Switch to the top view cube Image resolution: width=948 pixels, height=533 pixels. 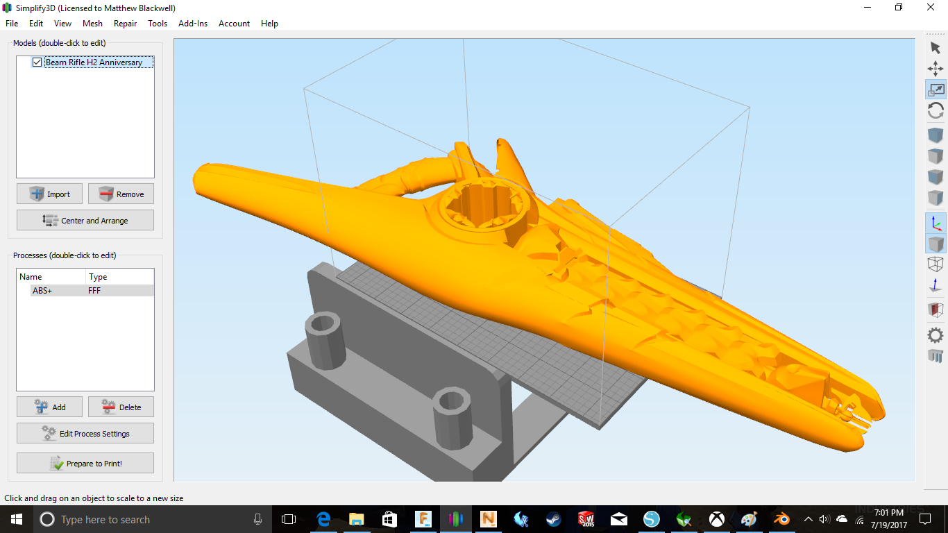point(936,156)
